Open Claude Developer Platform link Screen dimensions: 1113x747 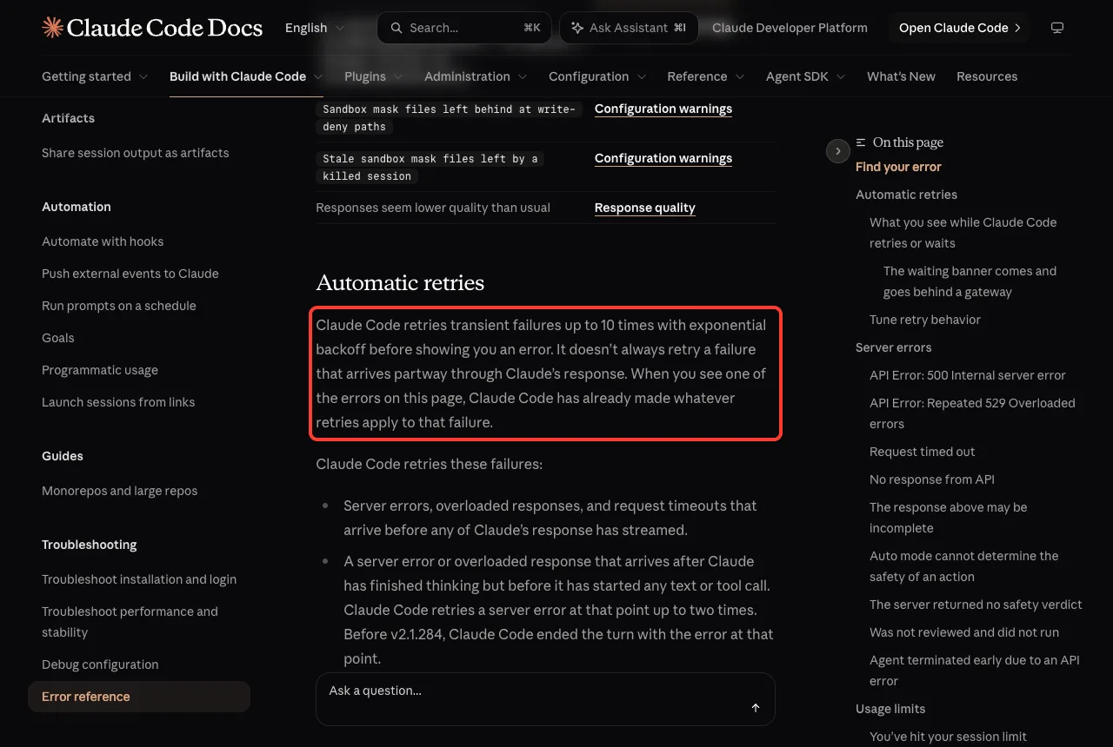pyautogui.click(x=790, y=28)
